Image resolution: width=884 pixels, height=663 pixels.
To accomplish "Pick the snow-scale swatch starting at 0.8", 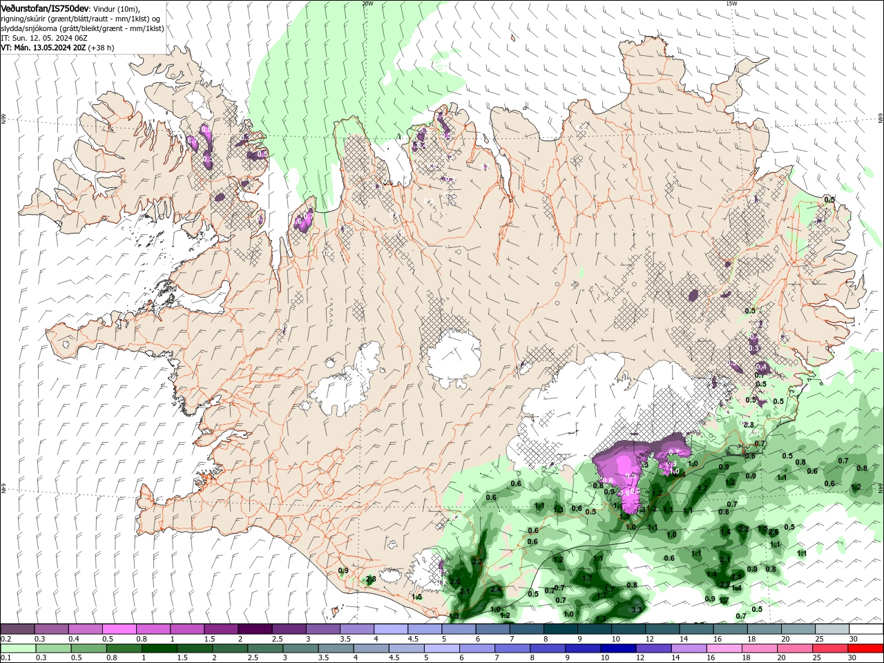I will click(153, 629).
